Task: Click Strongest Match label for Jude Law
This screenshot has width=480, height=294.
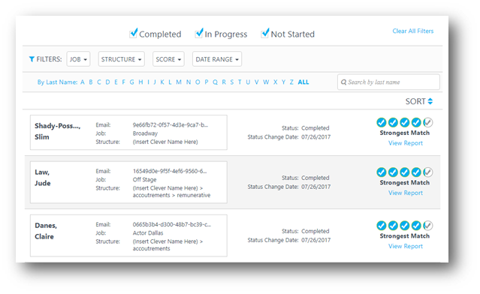Action: tap(405, 182)
